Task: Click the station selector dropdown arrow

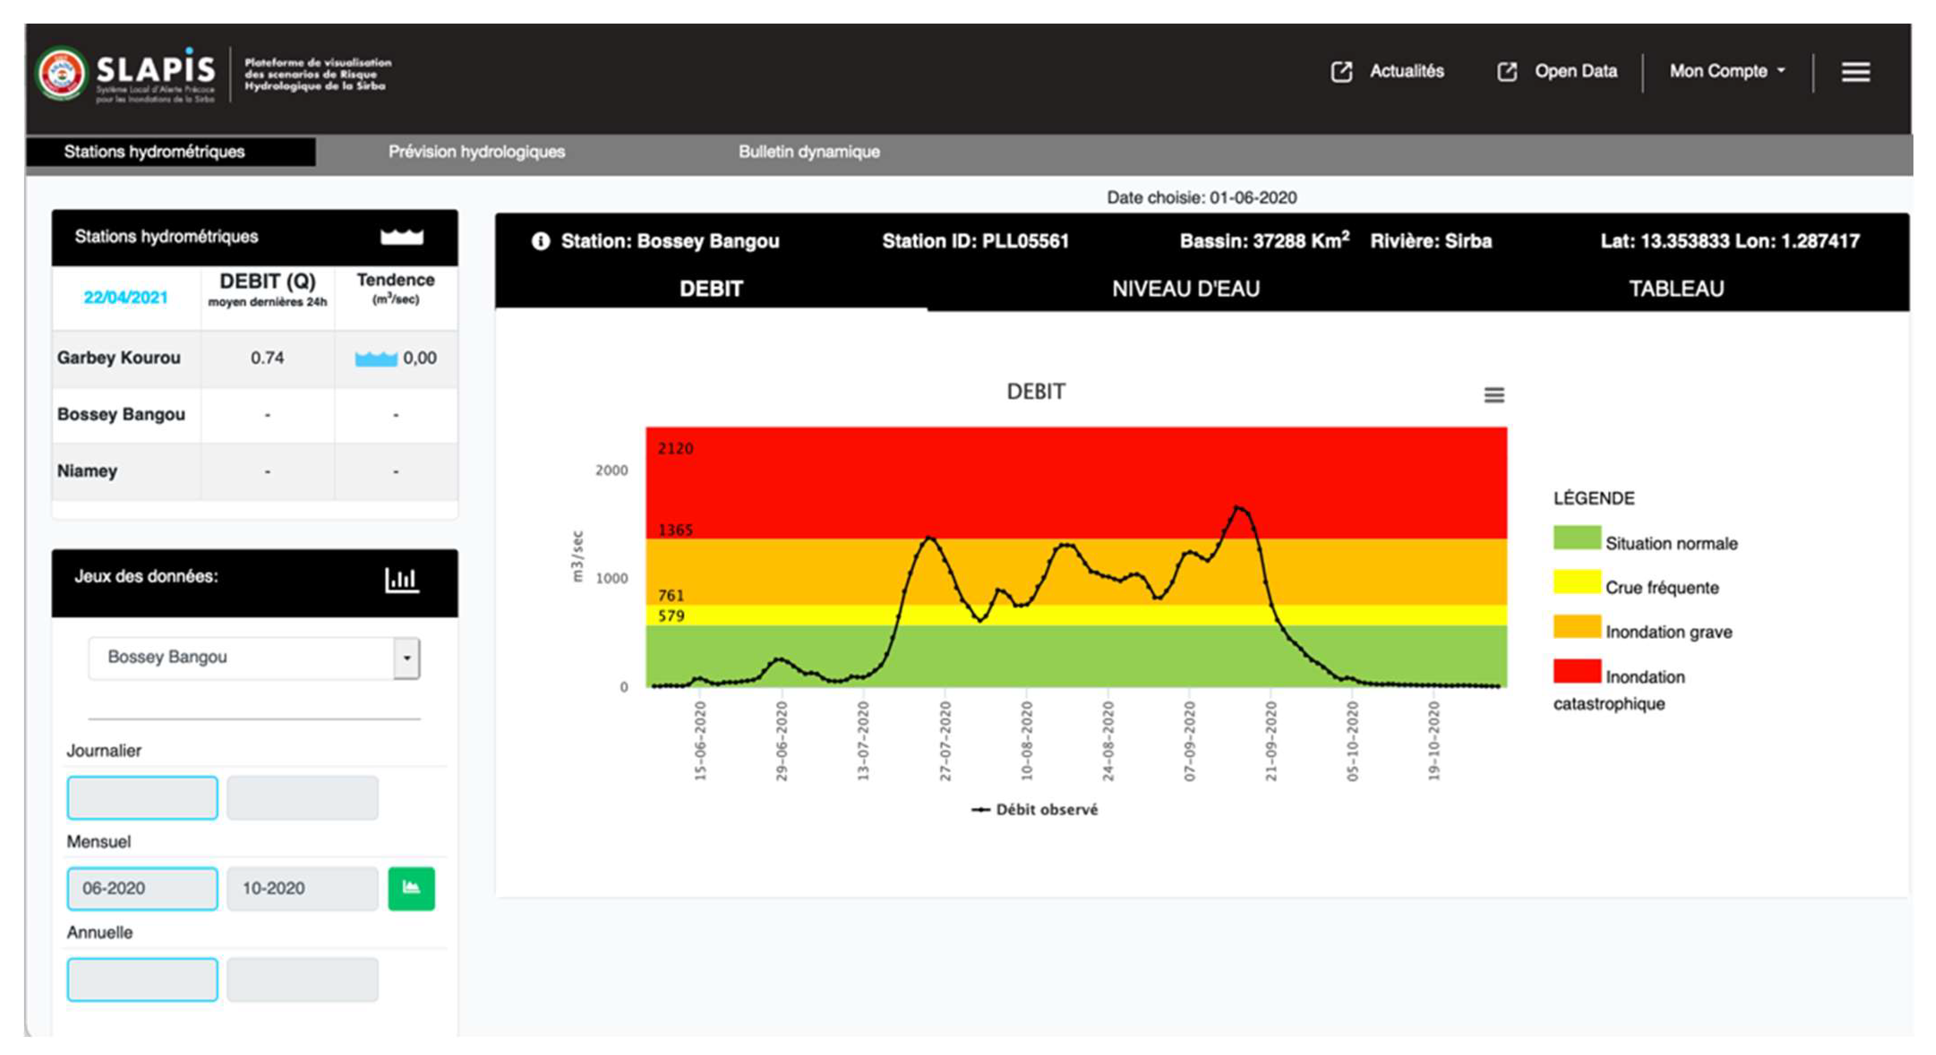Action: [x=406, y=658]
